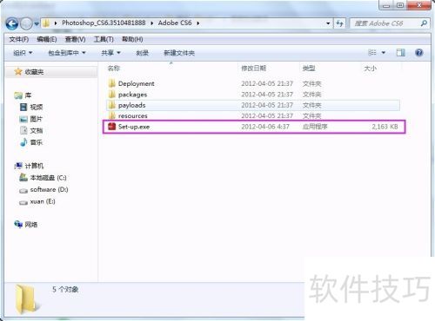Open the 文档 library
The height and width of the screenshot is (321, 435).
pyautogui.click(x=37, y=130)
